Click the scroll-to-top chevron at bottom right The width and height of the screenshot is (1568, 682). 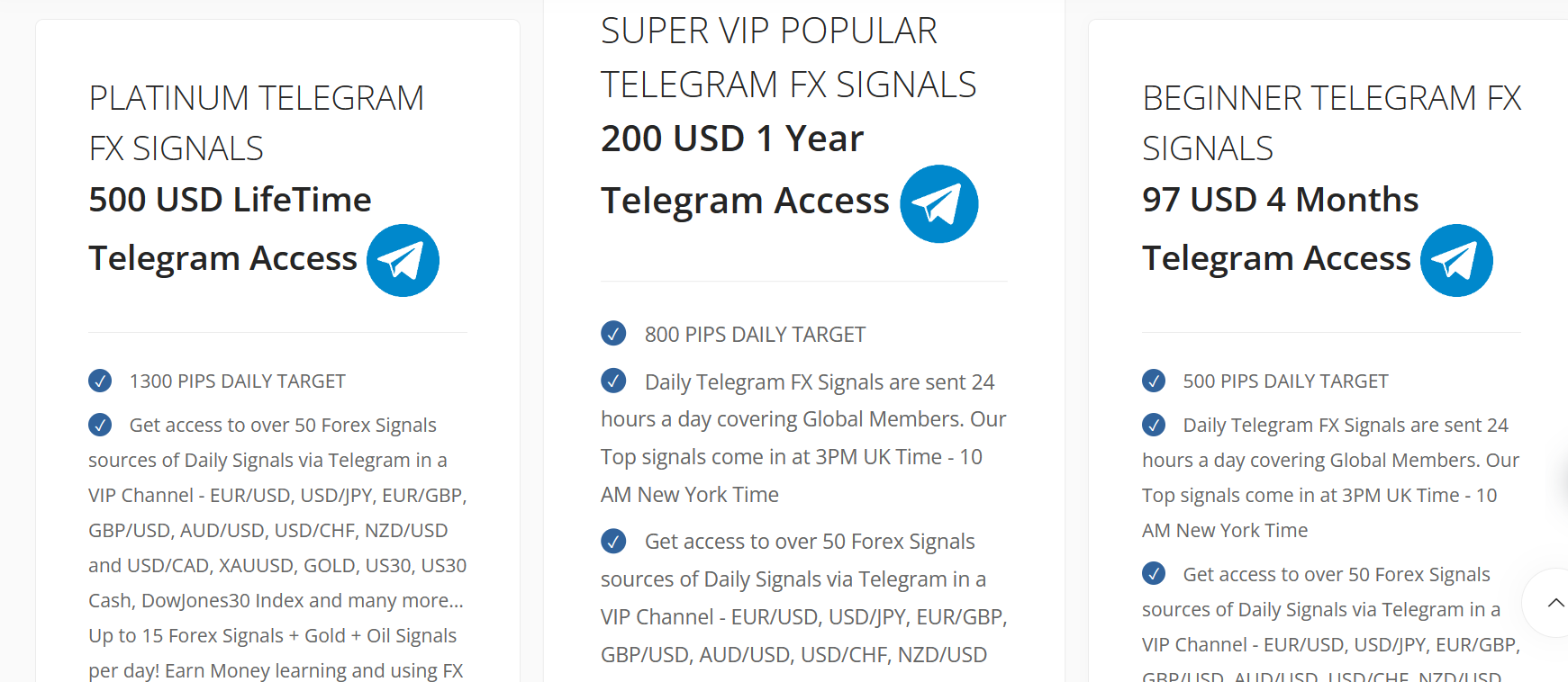(x=1557, y=603)
